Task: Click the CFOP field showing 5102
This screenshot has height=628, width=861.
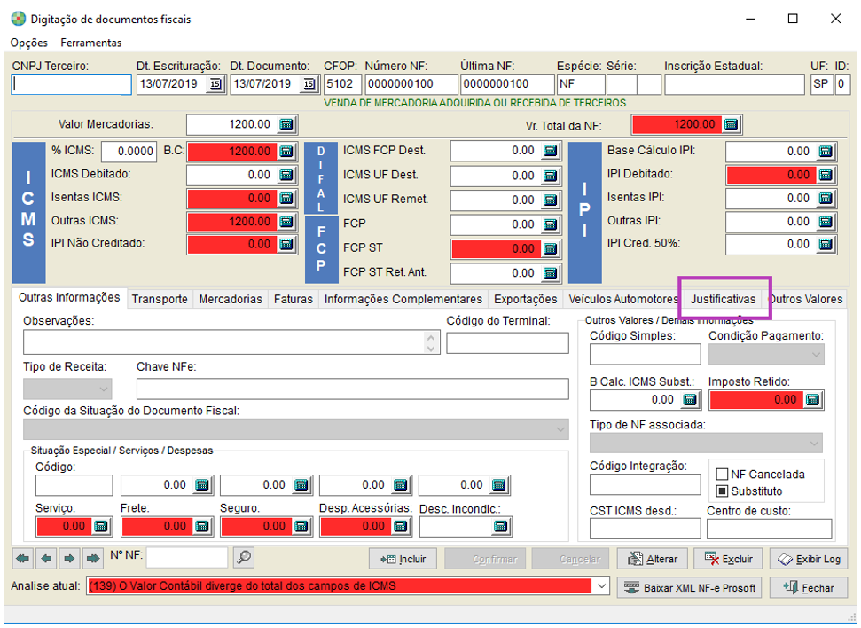Action: click(x=342, y=84)
